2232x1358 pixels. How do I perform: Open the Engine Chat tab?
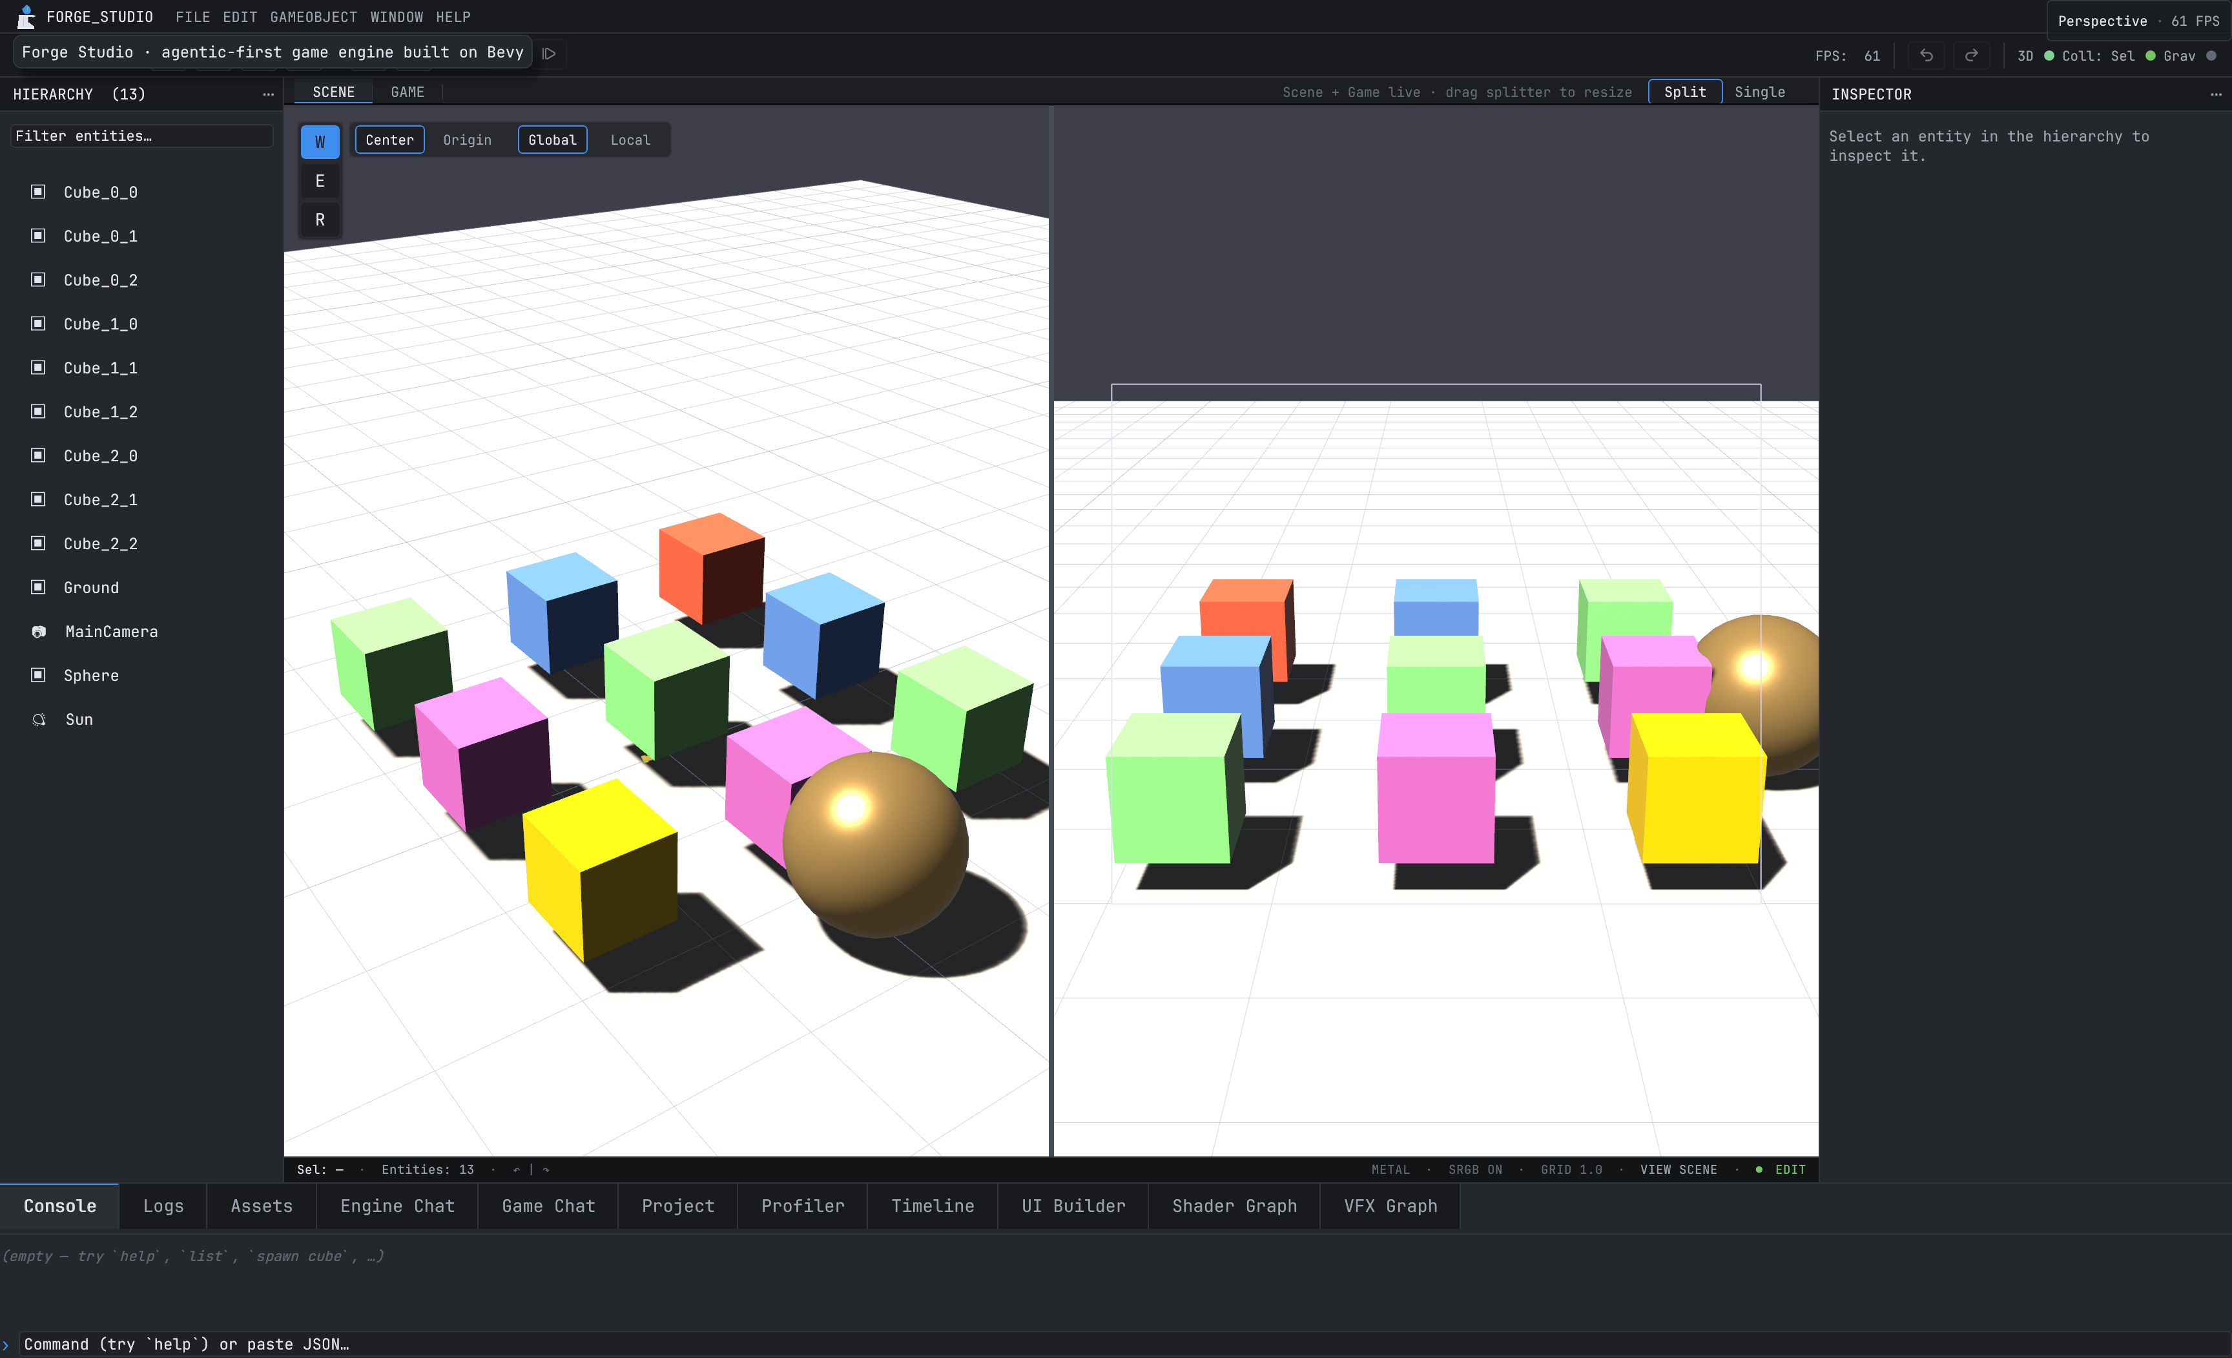398,1206
